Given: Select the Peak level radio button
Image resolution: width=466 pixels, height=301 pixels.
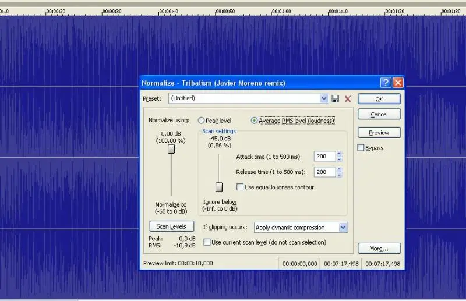Looking at the screenshot, I should (x=202, y=121).
